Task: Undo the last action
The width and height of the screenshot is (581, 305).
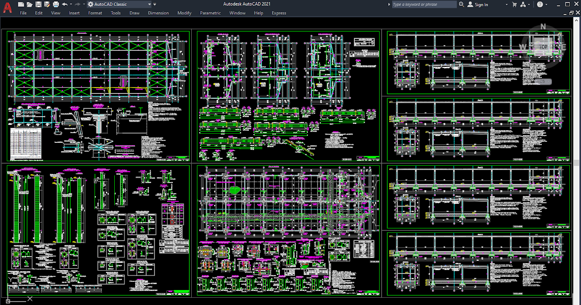Action: point(65,4)
